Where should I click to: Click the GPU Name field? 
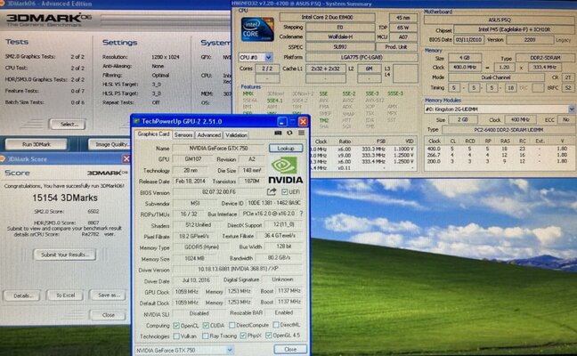point(218,149)
